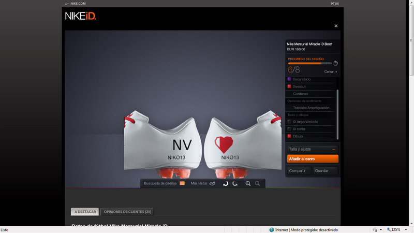414x233 pixels.
Task: Click the design progress bar
Action: click(x=309, y=63)
